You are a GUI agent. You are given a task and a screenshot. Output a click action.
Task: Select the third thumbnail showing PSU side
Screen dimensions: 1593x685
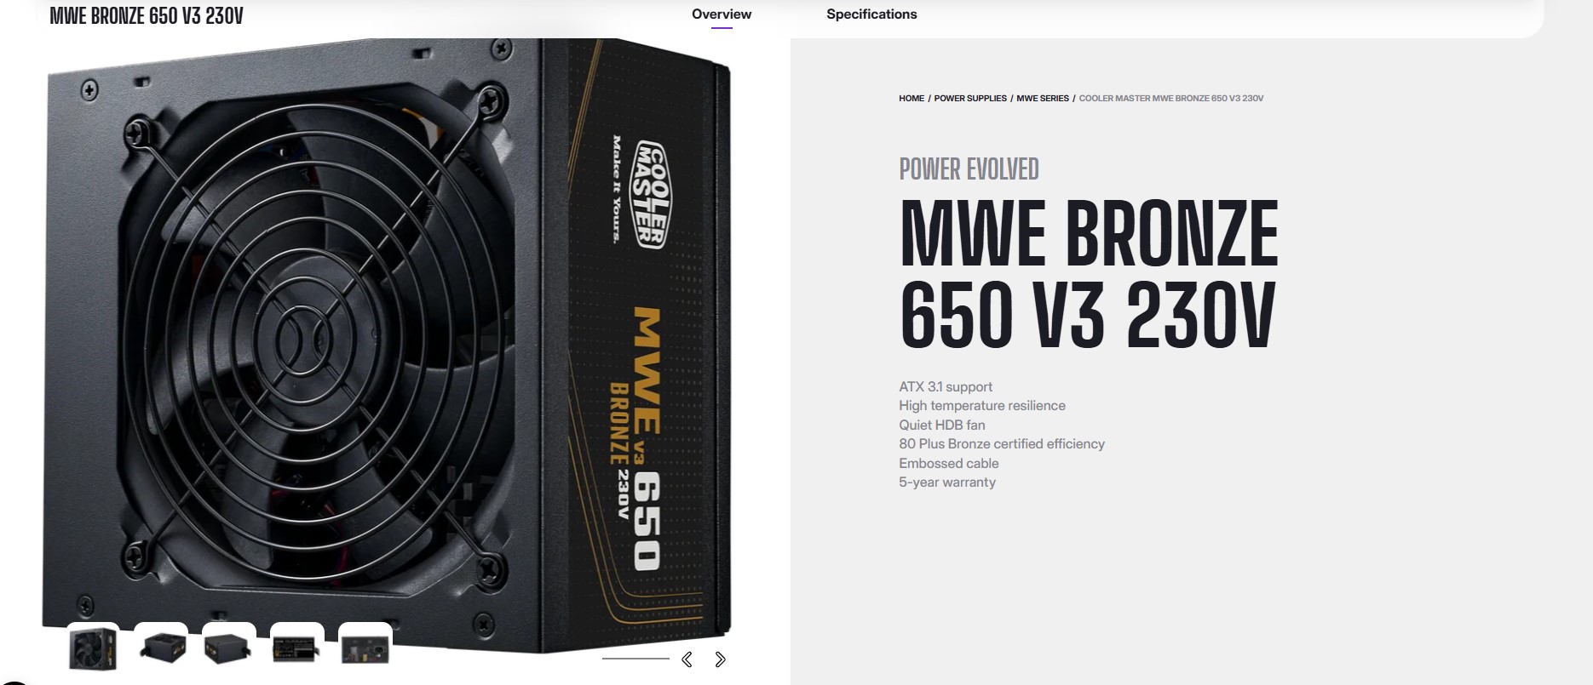pyautogui.click(x=229, y=648)
